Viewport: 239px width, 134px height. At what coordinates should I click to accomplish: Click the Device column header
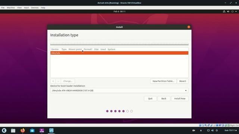click(55, 49)
